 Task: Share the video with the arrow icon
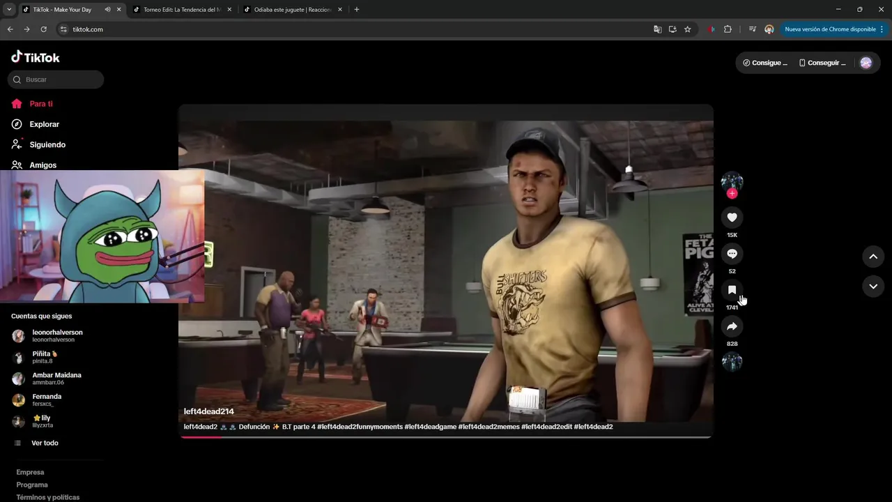pos(732,326)
